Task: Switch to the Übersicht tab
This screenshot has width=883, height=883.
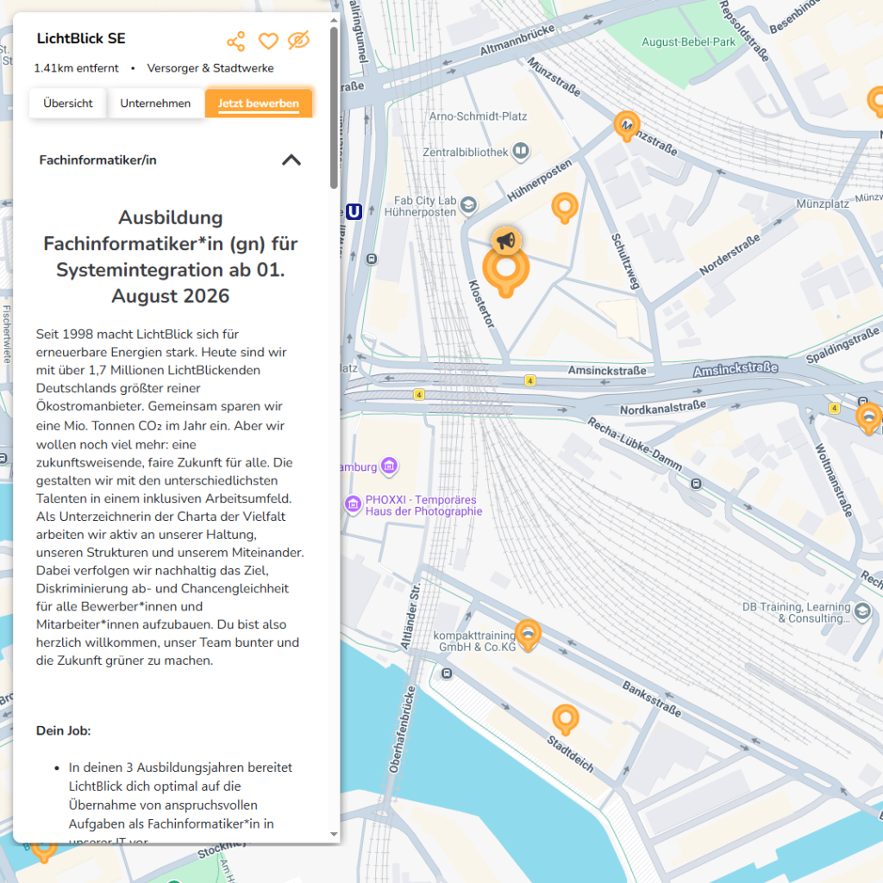Action: (68, 103)
